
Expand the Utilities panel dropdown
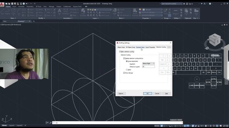tap(177, 18)
